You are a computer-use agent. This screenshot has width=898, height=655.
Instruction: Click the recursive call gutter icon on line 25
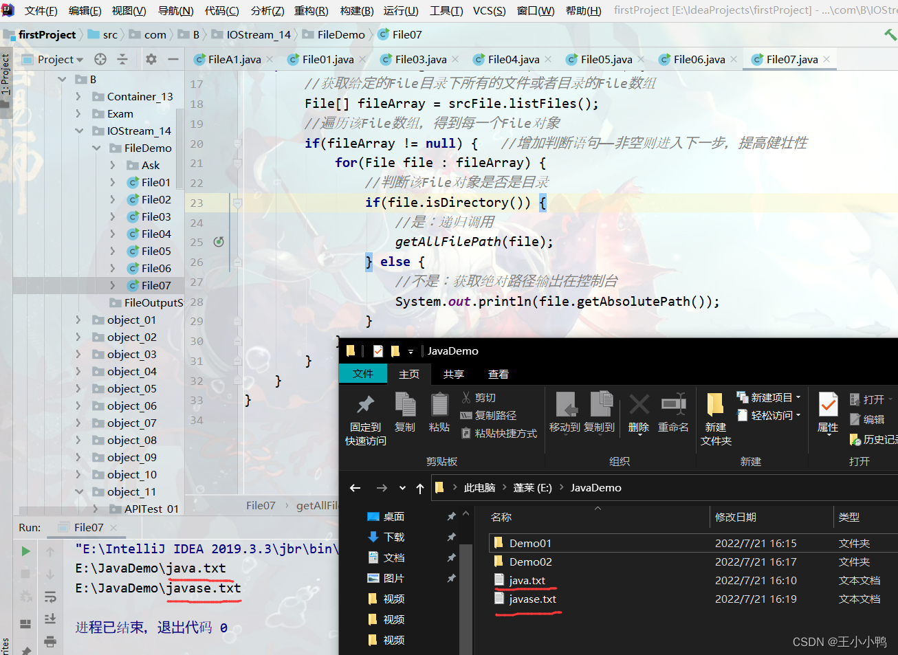click(x=219, y=242)
